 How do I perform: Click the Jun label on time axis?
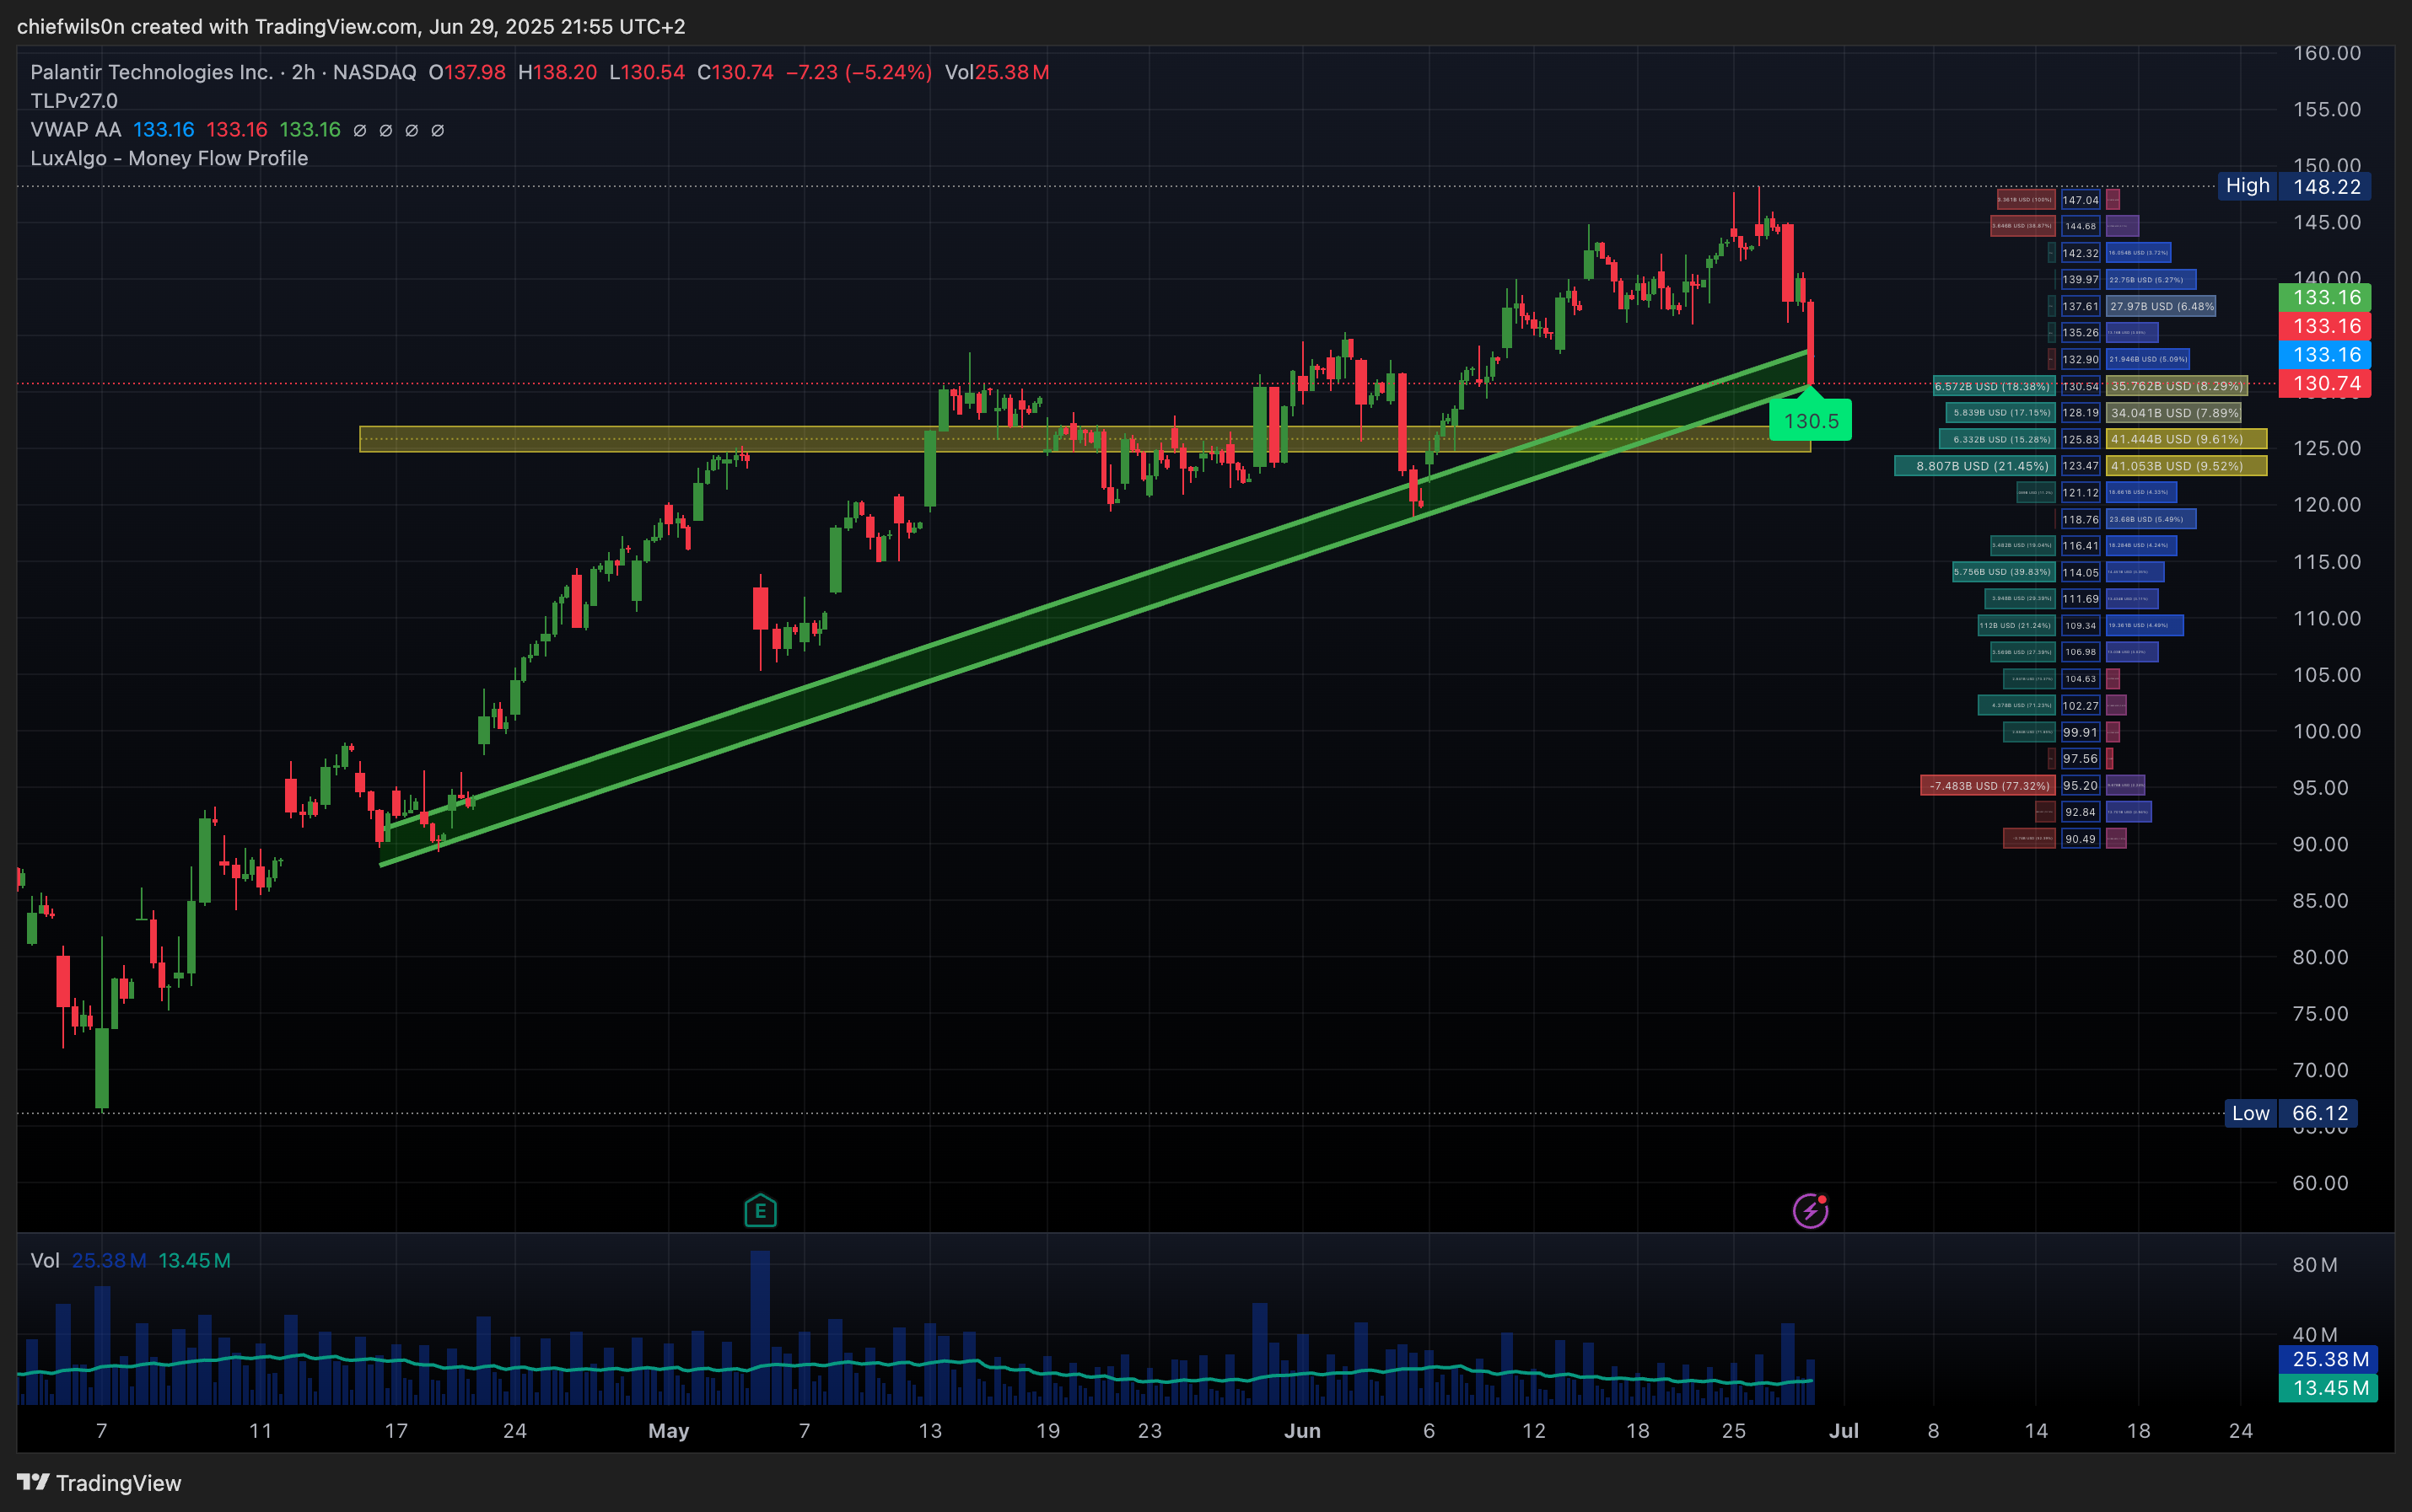tap(1302, 1431)
